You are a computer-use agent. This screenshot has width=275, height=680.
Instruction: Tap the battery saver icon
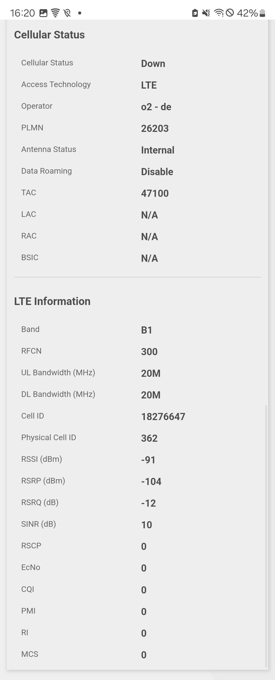[x=195, y=13]
